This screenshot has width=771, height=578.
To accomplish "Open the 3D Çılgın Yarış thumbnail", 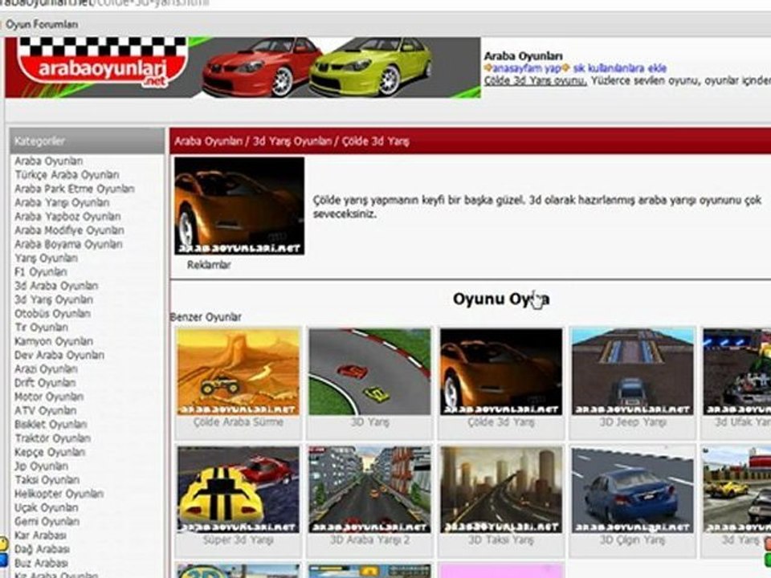I will click(x=633, y=490).
